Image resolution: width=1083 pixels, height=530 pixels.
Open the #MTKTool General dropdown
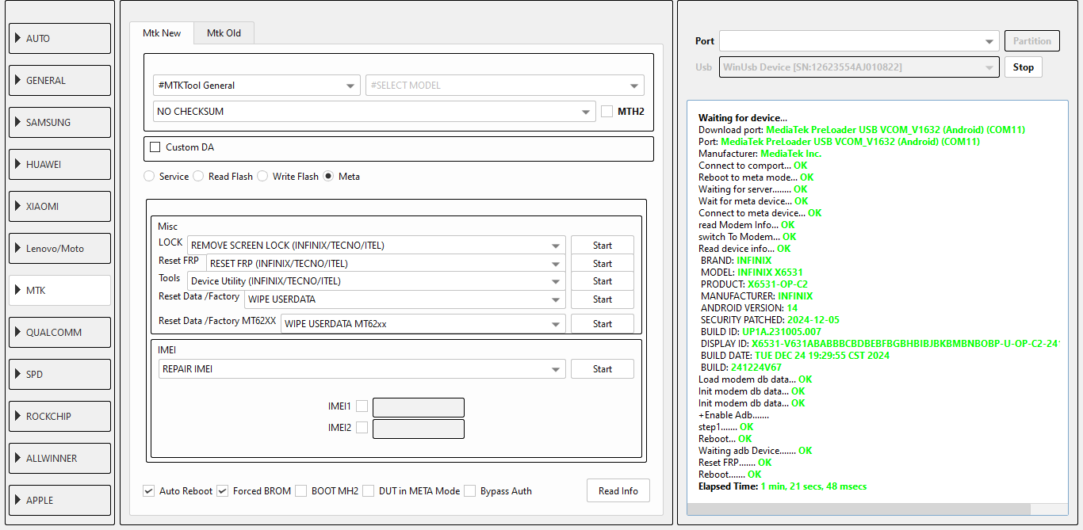click(x=257, y=85)
